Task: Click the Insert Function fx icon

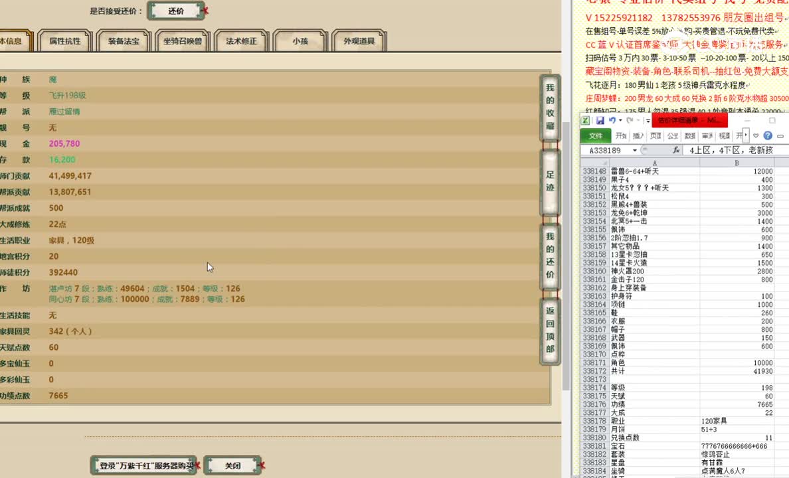Action: tap(676, 150)
